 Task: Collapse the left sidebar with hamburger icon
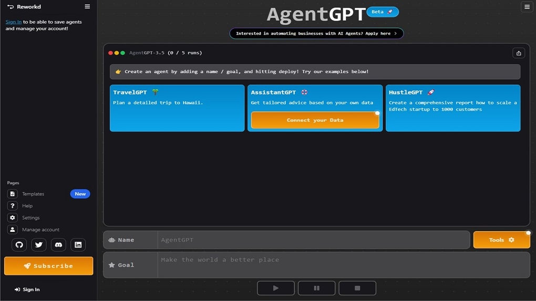point(88,6)
